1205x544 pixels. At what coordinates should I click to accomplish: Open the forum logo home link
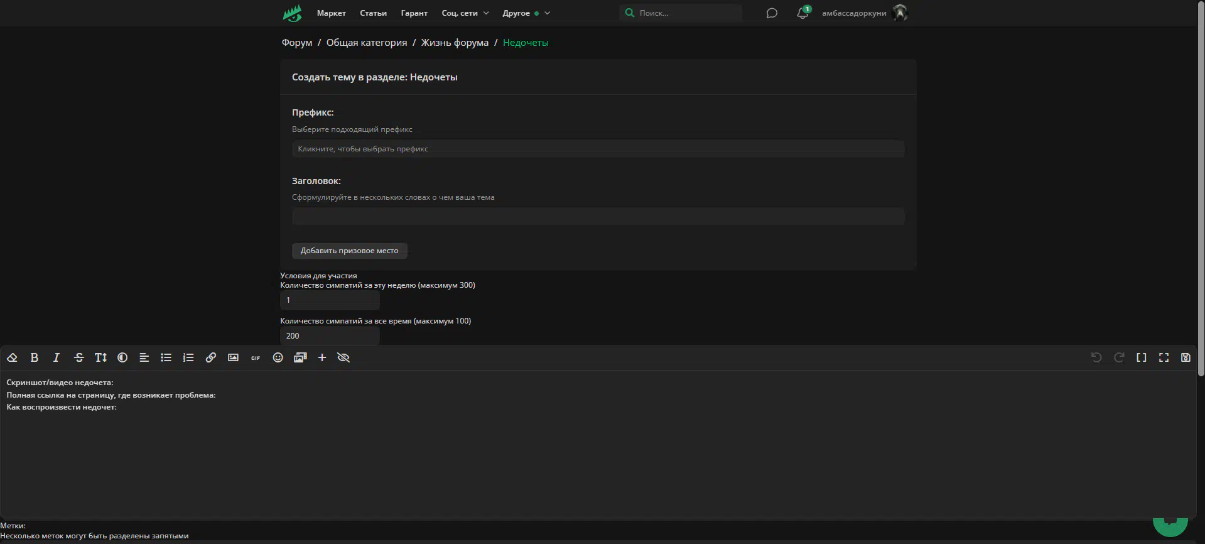(x=292, y=13)
